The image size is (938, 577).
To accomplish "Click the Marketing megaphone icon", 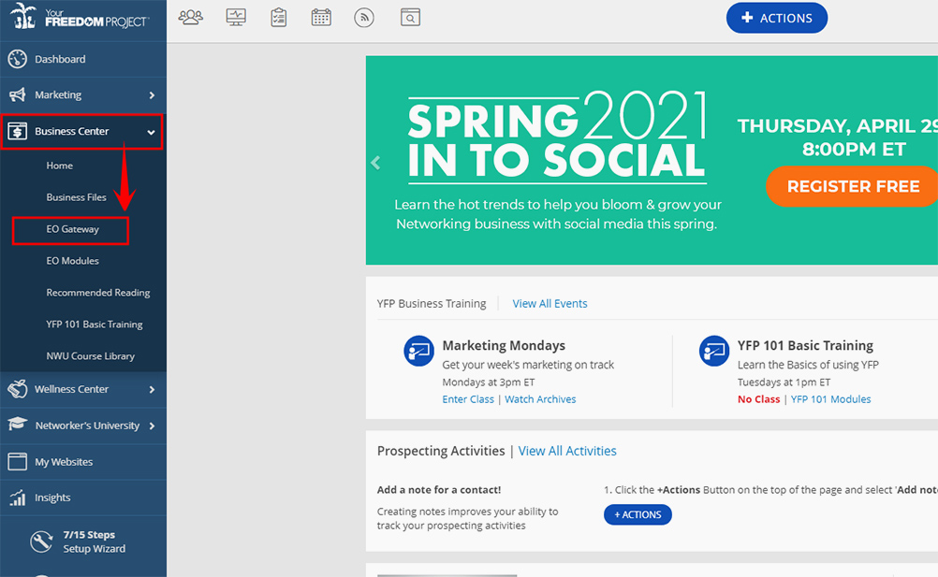I will [x=18, y=94].
